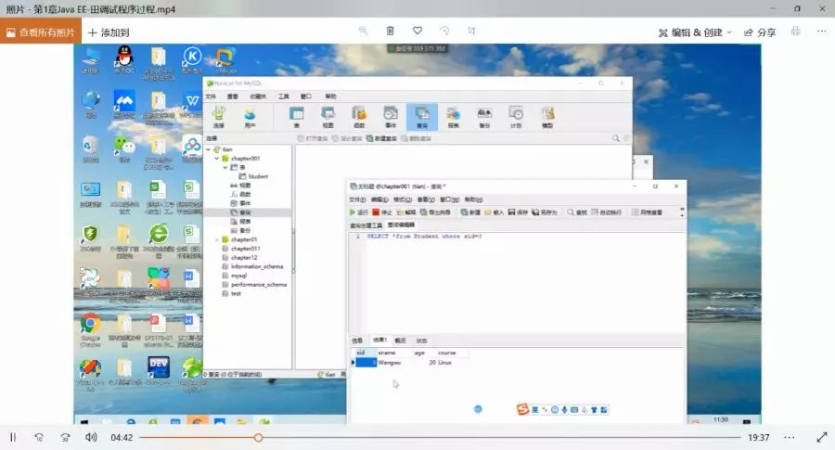
Task: Click the zoom magnifier icon
Action: [x=363, y=32]
